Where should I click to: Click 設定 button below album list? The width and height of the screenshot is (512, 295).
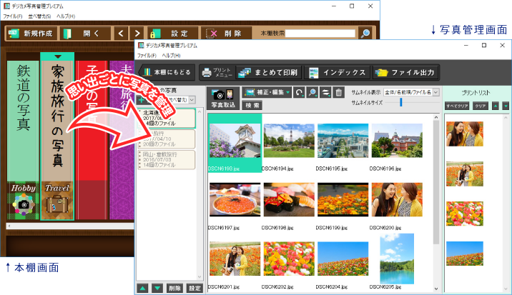click(x=195, y=288)
